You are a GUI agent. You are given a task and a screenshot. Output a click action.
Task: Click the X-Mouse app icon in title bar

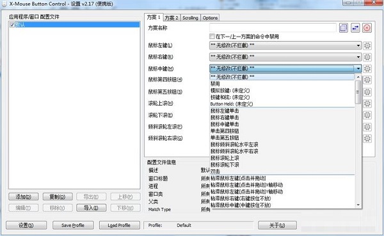click(4, 4)
